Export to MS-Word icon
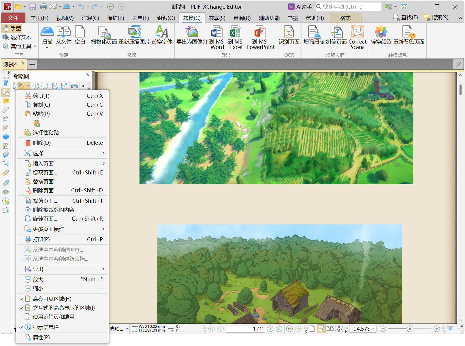 pyautogui.click(x=217, y=32)
